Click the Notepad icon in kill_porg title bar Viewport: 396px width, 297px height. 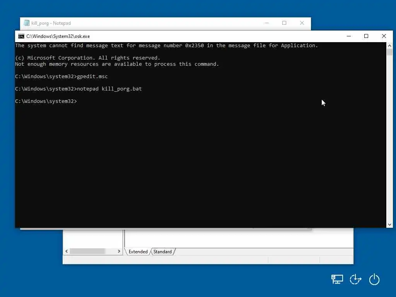pyautogui.click(x=27, y=23)
